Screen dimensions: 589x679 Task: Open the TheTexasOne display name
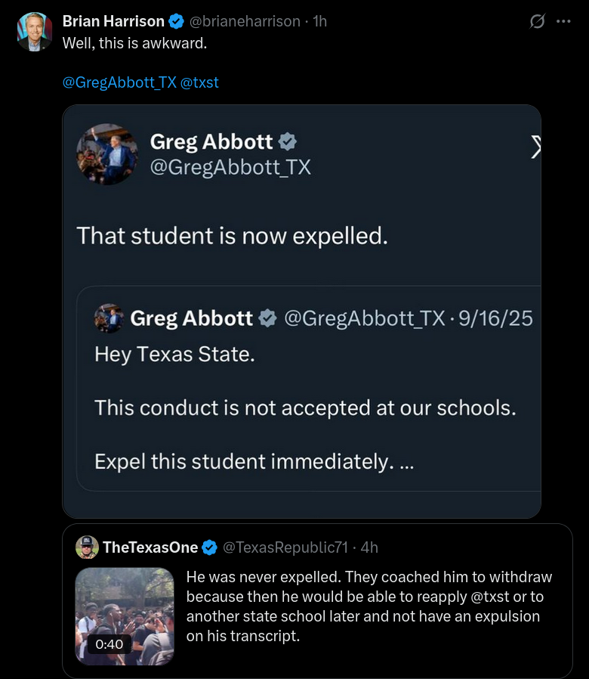click(x=150, y=547)
